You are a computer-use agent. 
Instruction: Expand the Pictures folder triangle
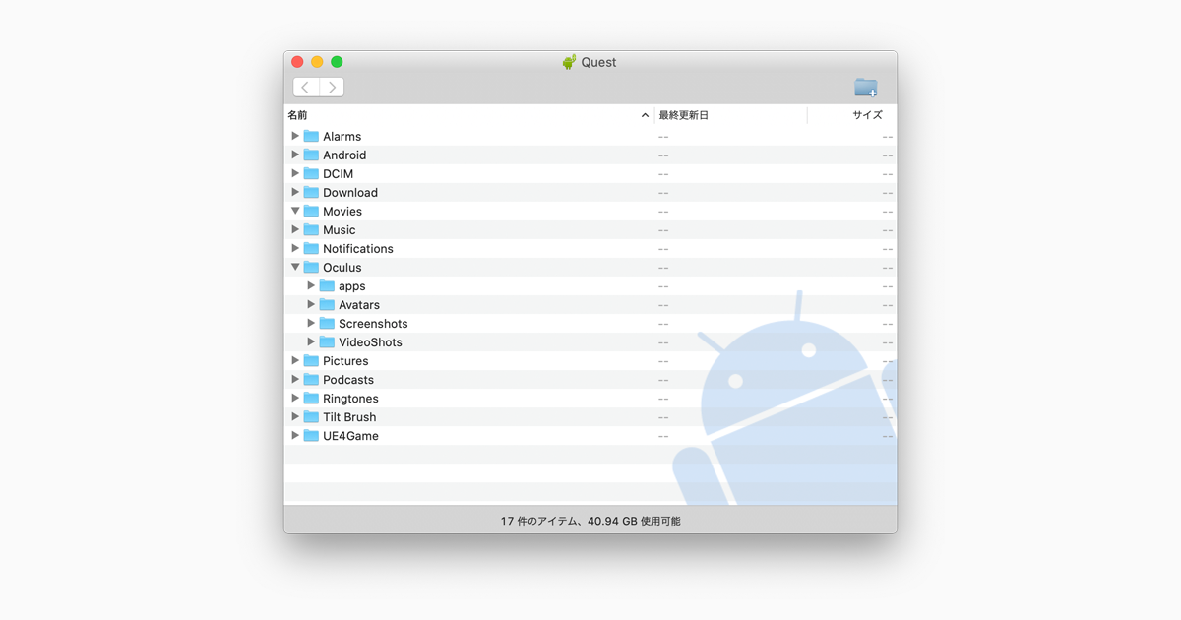click(295, 360)
